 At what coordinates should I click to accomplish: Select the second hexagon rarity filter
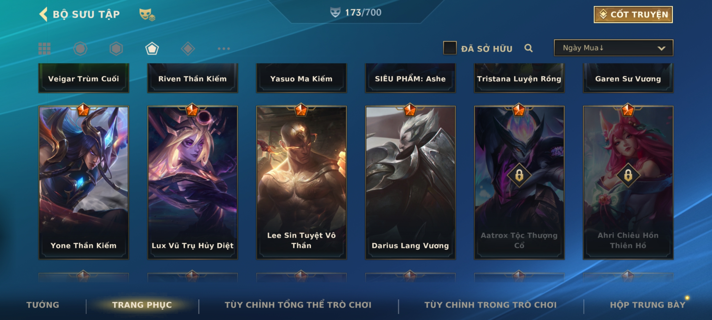[x=116, y=49]
